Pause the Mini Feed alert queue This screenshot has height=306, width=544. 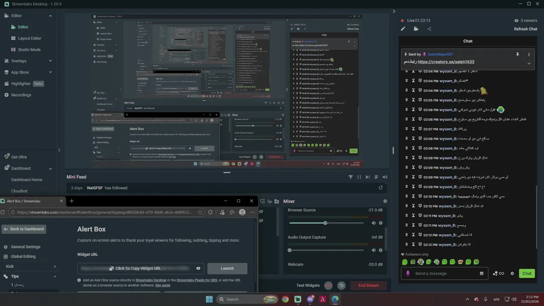359,177
